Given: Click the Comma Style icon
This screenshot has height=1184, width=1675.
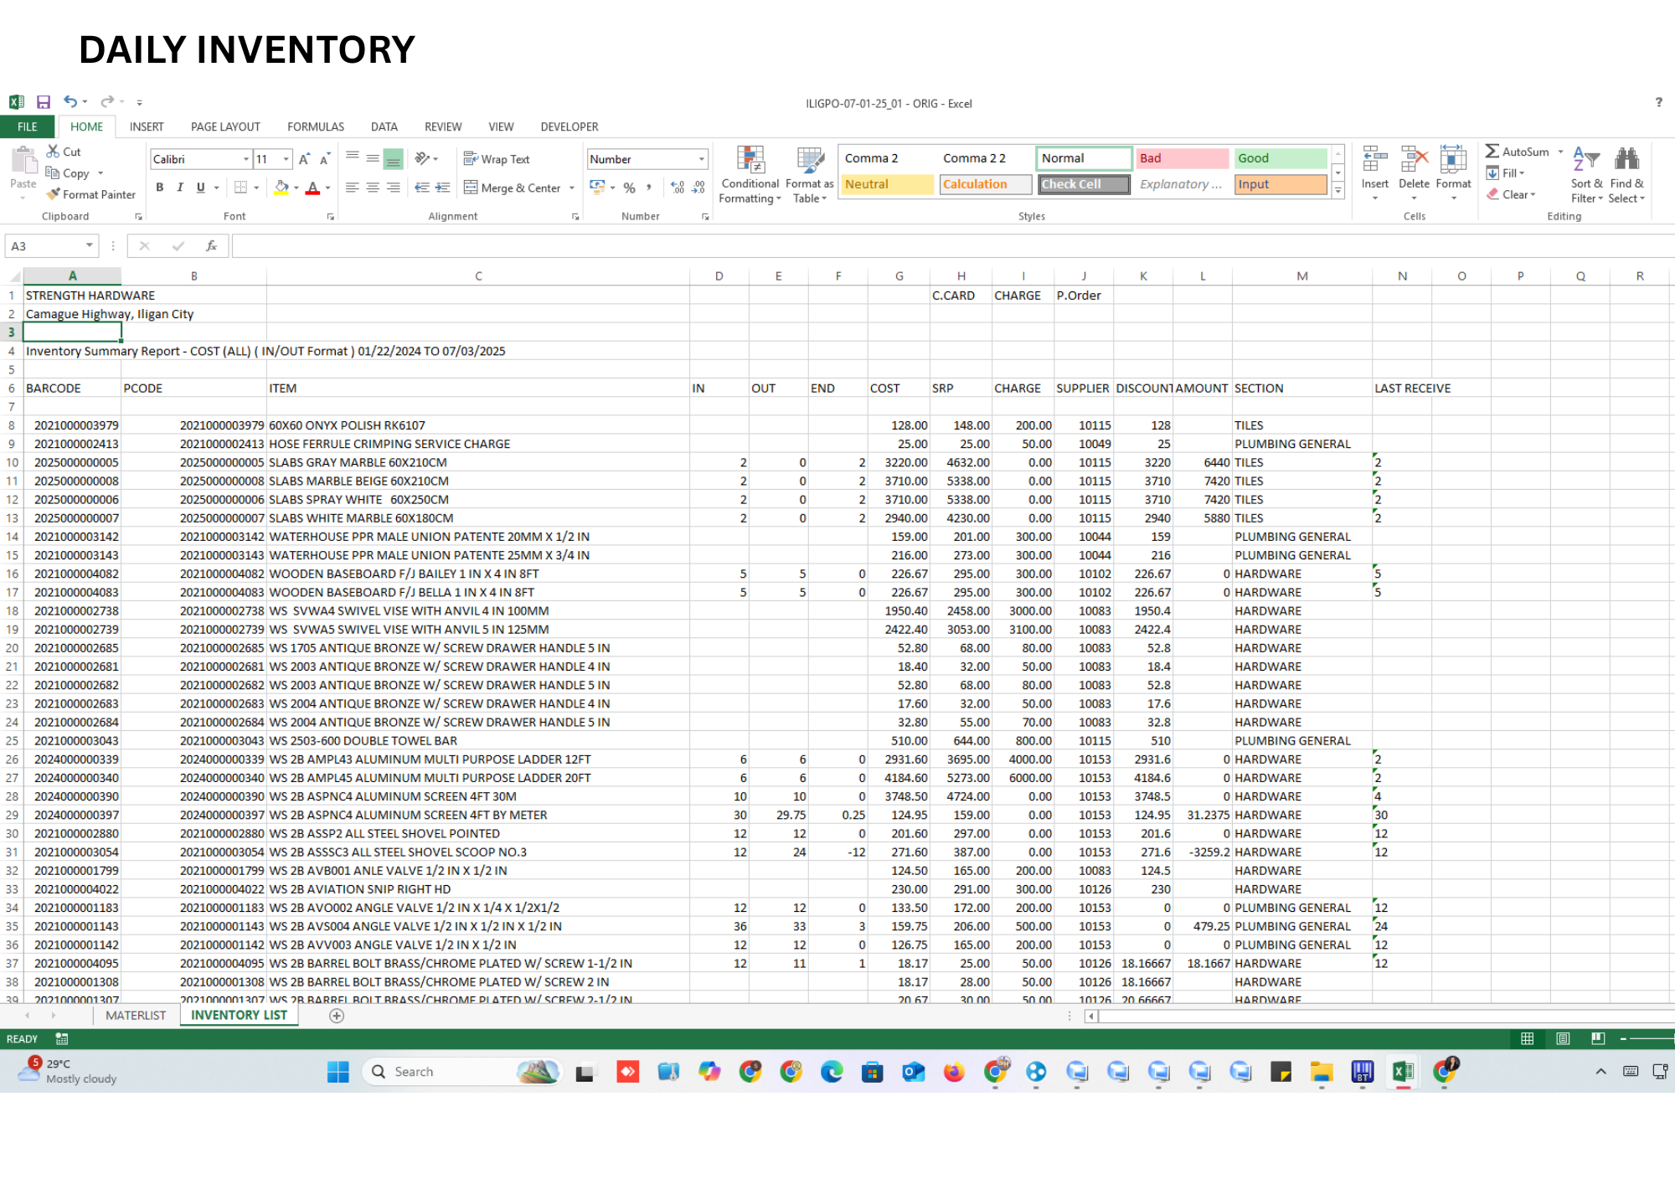Looking at the screenshot, I should pyautogui.click(x=649, y=188).
